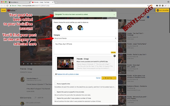Click the Go to SocialBee button
The image size is (170, 106).
tap(162, 10)
